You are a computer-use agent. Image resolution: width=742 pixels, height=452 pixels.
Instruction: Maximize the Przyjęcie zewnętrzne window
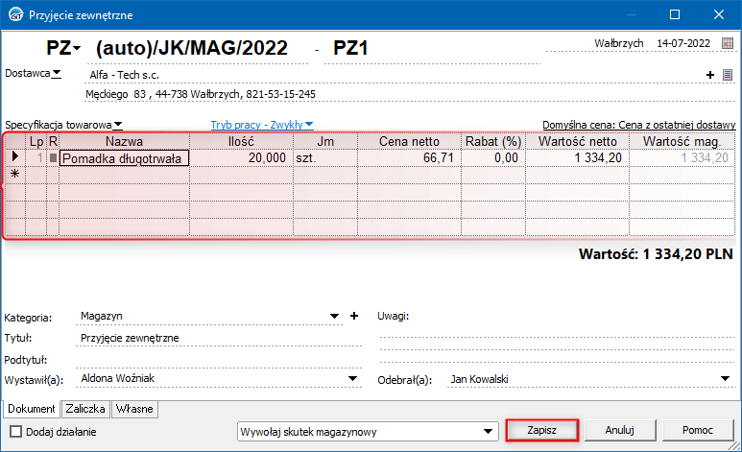click(x=675, y=14)
